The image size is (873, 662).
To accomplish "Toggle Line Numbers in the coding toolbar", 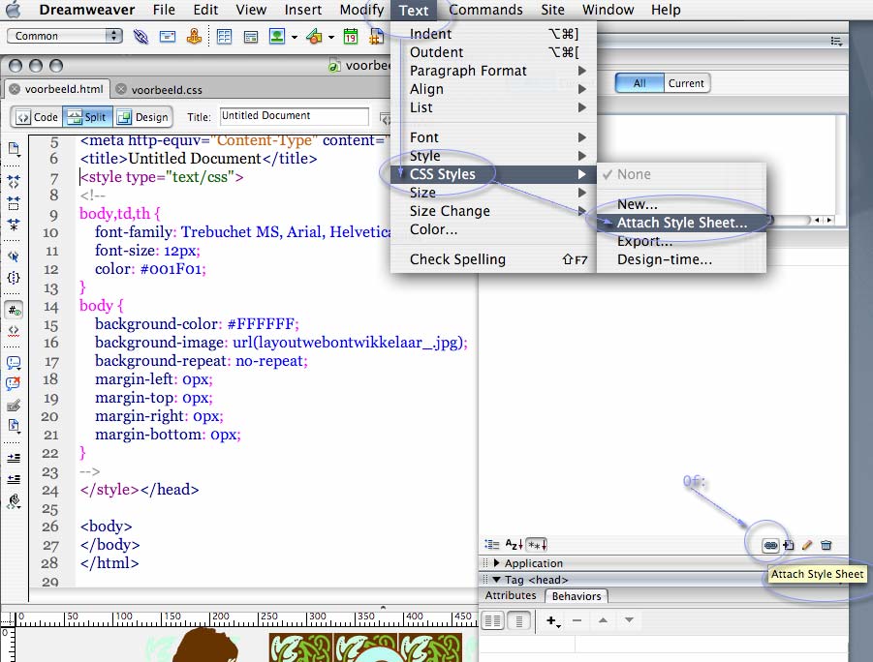I will pos(14,310).
